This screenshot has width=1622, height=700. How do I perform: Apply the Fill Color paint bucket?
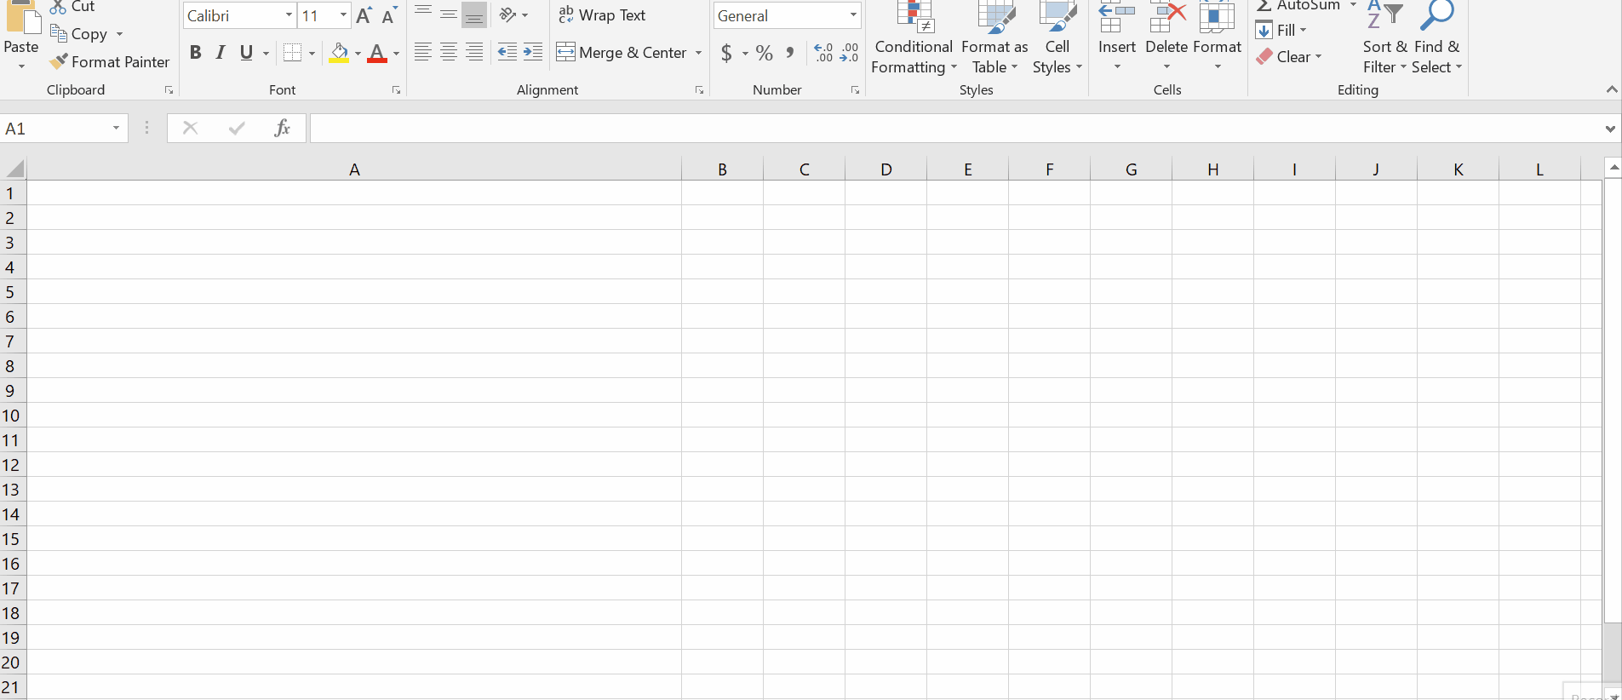coord(339,53)
